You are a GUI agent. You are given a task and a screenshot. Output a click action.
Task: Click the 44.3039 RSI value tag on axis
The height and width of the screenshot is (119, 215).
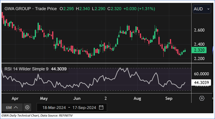[201, 83]
